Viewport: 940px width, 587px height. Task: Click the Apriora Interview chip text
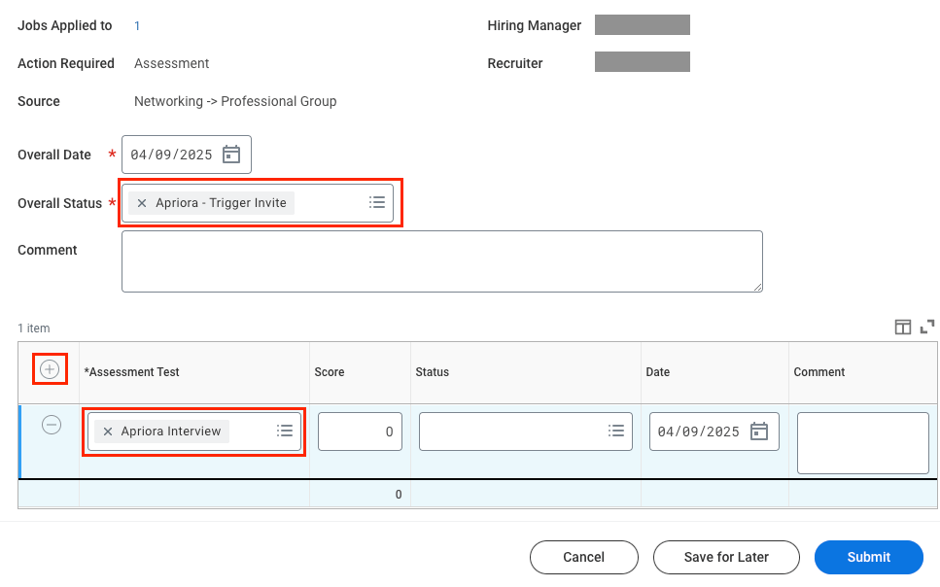171,432
